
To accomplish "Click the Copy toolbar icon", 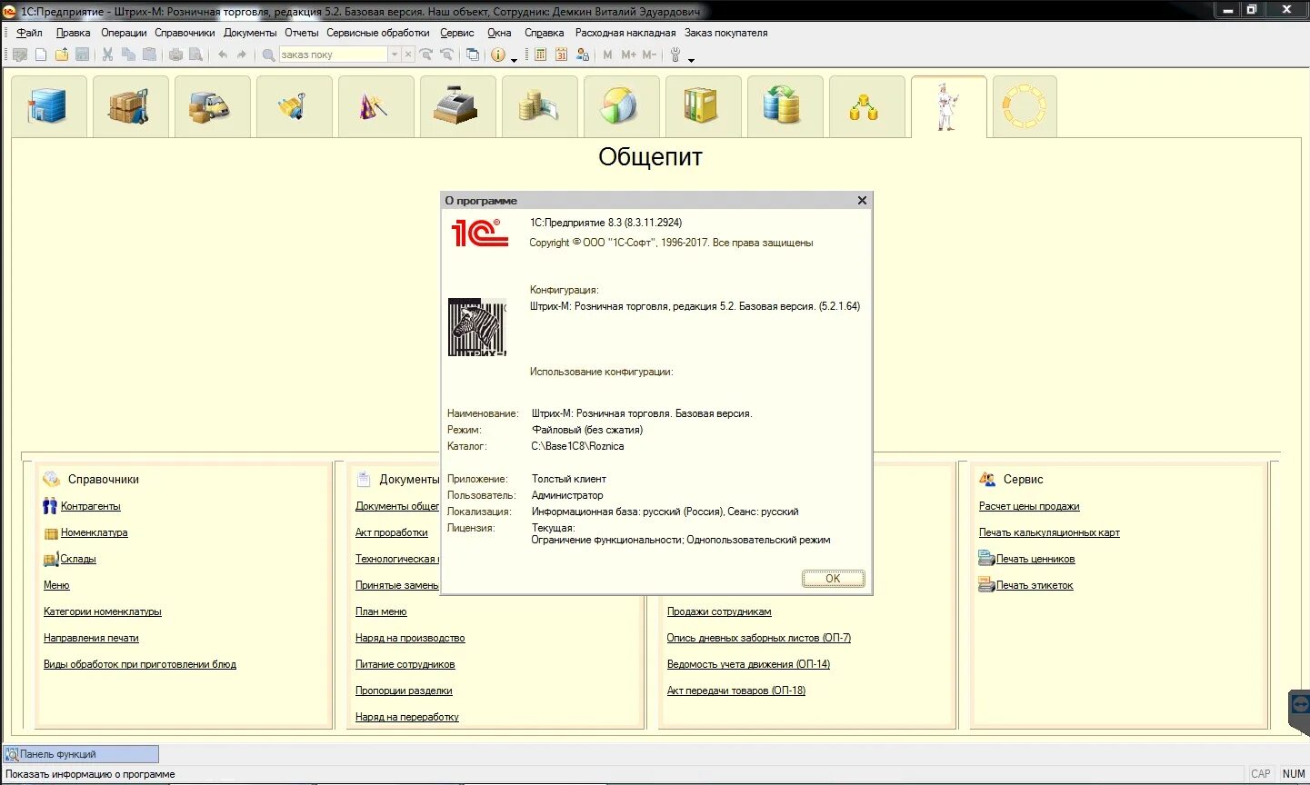I will 128,55.
